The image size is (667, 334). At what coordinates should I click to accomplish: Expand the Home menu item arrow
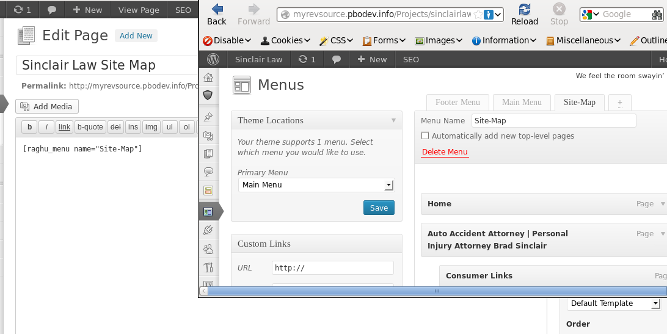662,204
